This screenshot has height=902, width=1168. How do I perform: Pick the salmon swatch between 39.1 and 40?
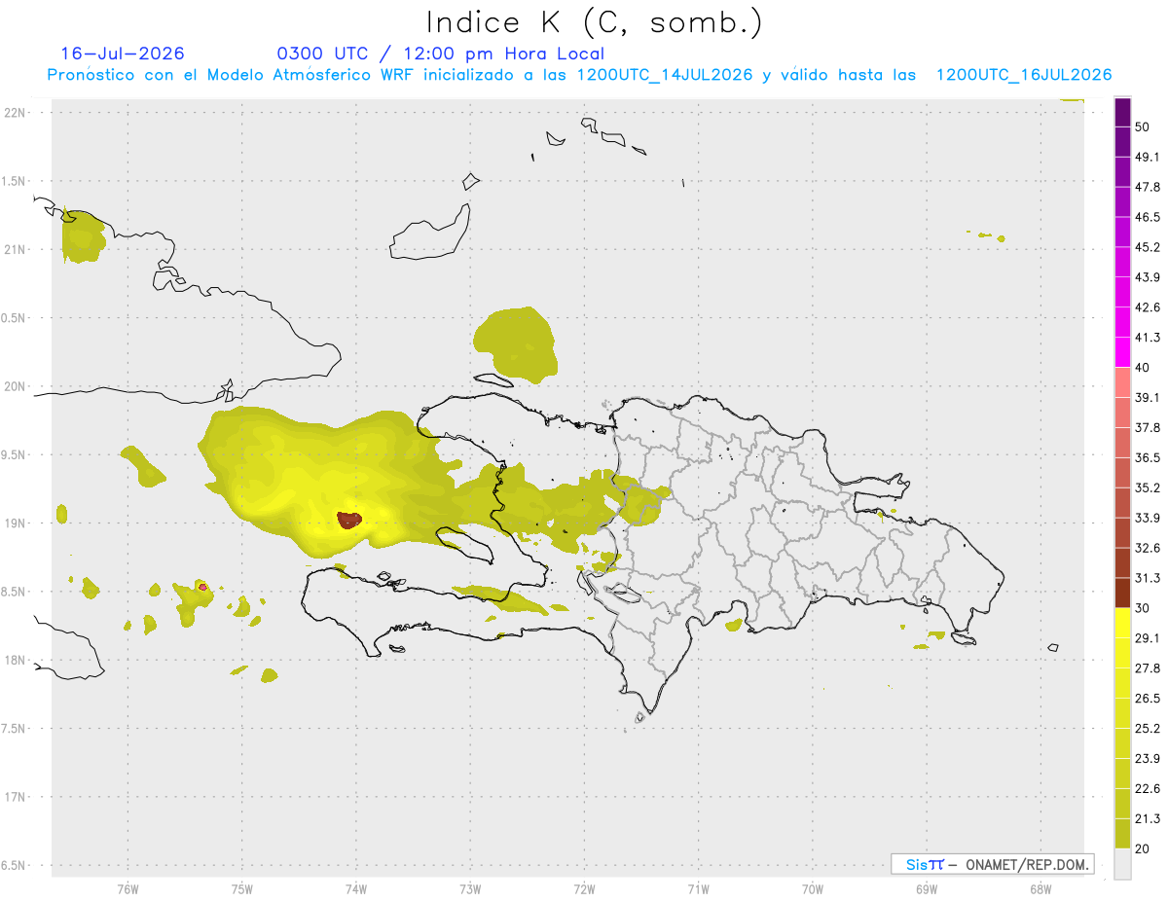(x=1122, y=382)
